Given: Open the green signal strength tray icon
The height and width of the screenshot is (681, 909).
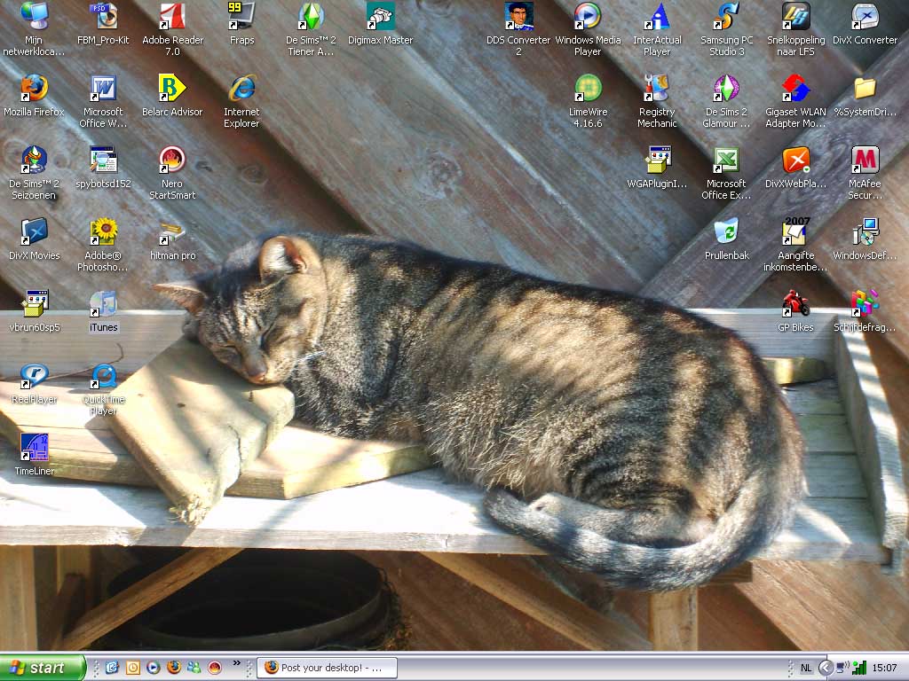Looking at the screenshot, I should tap(859, 668).
